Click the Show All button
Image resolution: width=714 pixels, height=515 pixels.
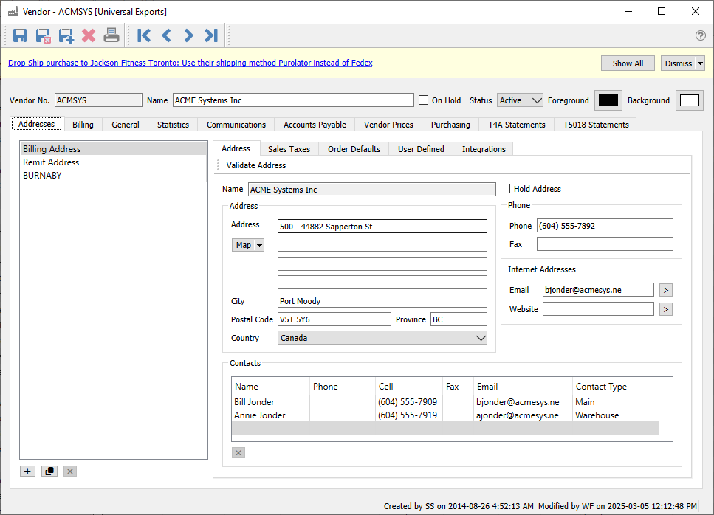628,63
